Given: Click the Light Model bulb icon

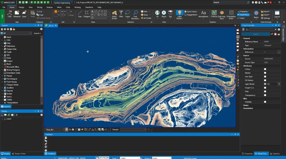Looking at the screenshot, I should [179, 13].
